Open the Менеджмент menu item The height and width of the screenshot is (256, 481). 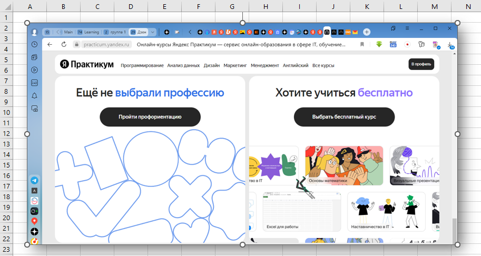tap(264, 65)
